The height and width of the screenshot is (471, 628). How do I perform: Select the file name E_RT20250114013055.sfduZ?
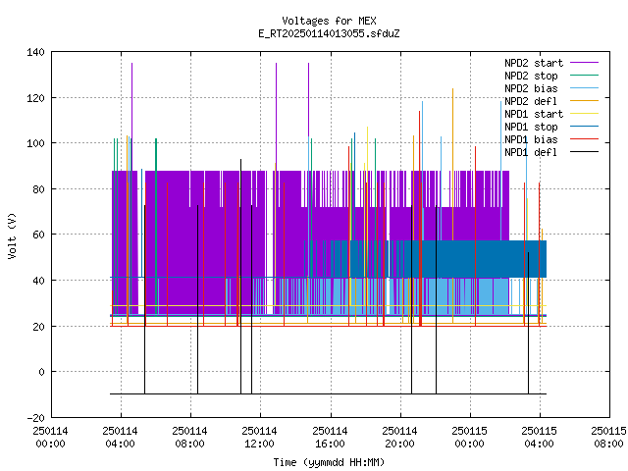(x=329, y=33)
